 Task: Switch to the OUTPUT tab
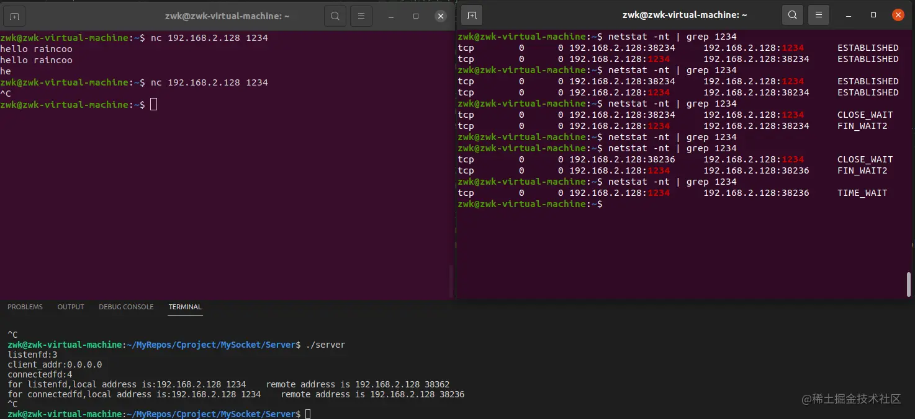coord(71,307)
